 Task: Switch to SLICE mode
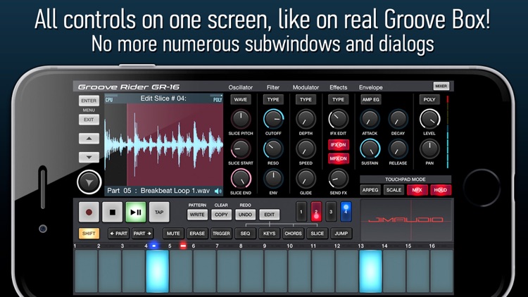click(x=318, y=234)
